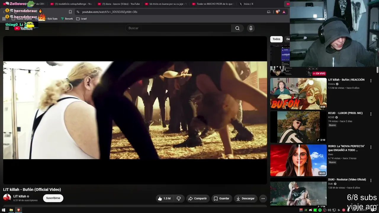Image resolution: width=379 pixels, height=213 pixels.
Task: Open the DUKI - Rockstar video thumbnail
Action: [x=298, y=192]
